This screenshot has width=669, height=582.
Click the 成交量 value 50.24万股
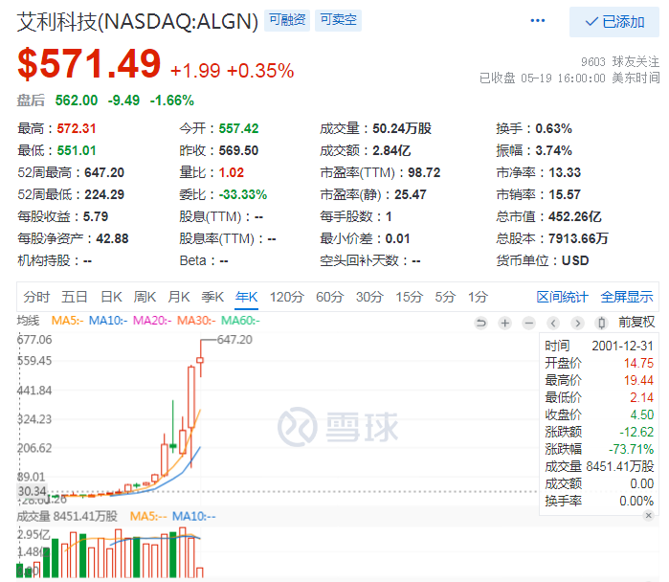pyautogui.click(x=402, y=128)
